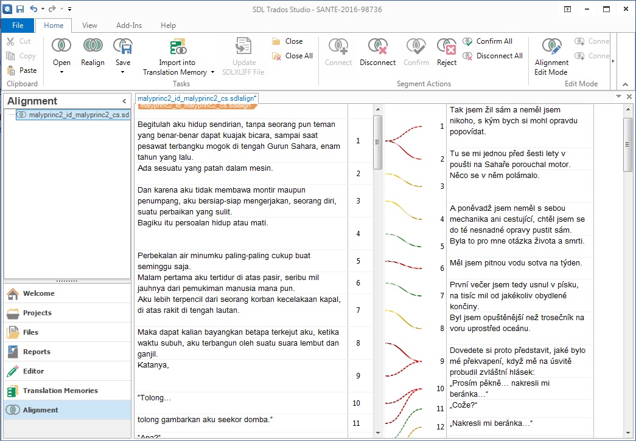This screenshot has height=441, width=636.
Task: Select source segment 'tolong gambarkan aku seekor domba.'
Action: coord(241,423)
